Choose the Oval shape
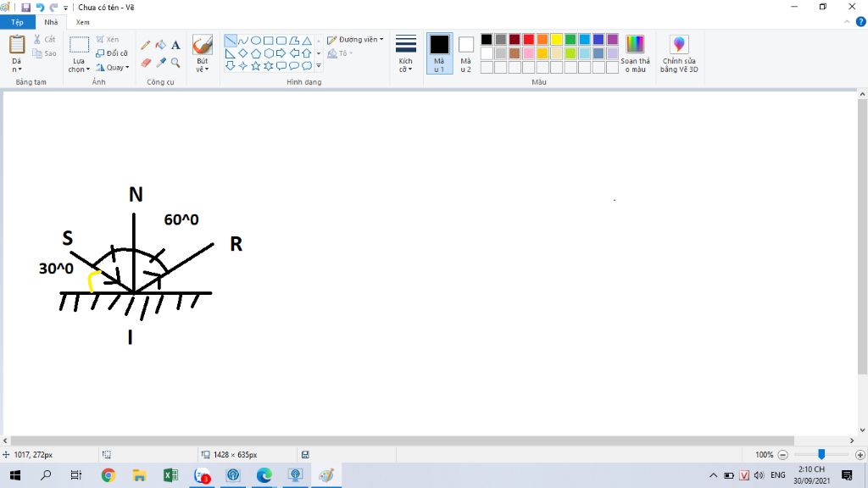 (x=256, y=41)
